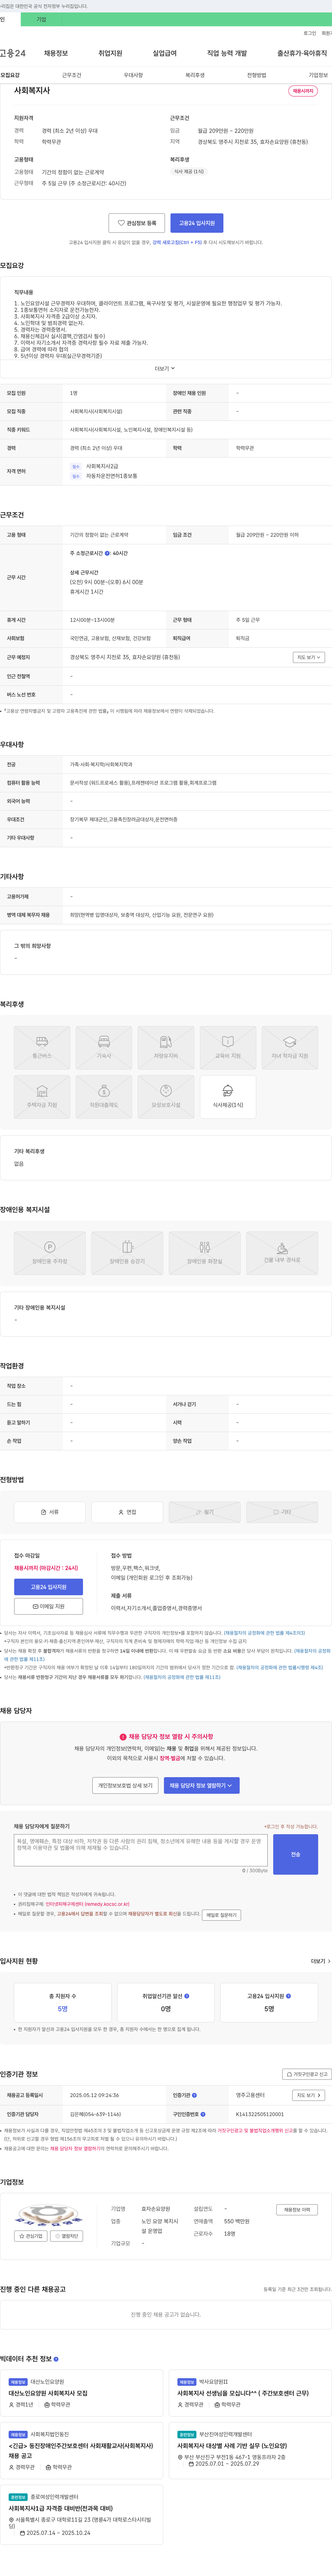Click the 통근버스 welfare icon

[x=42, y=1047]
